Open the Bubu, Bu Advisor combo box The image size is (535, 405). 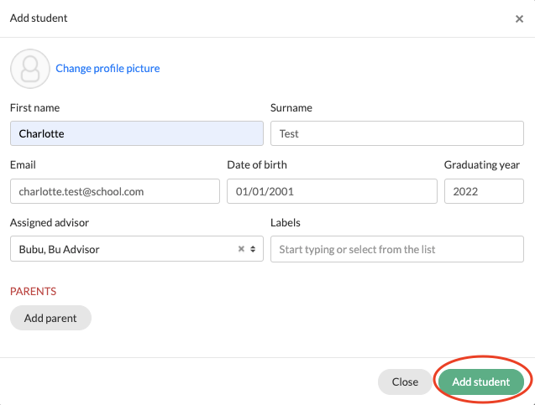(136, 249)
